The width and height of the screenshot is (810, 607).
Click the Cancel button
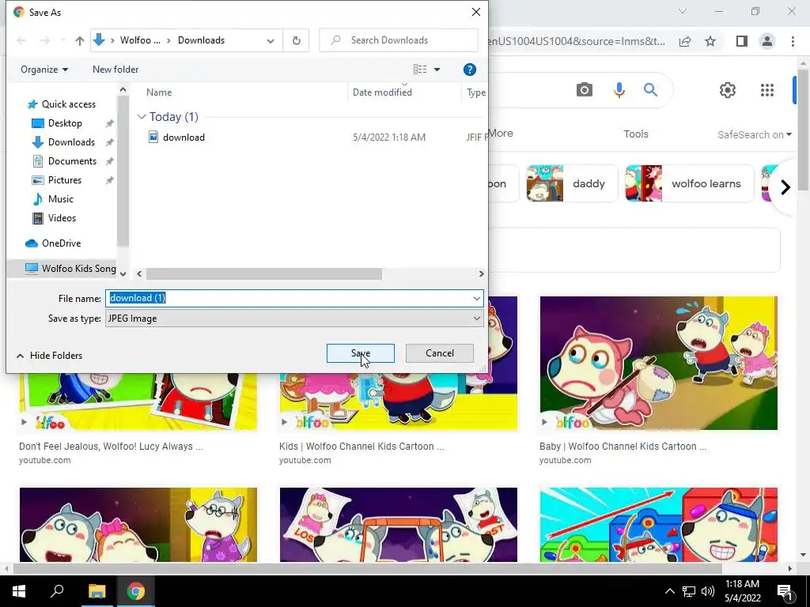pos(439,353)
